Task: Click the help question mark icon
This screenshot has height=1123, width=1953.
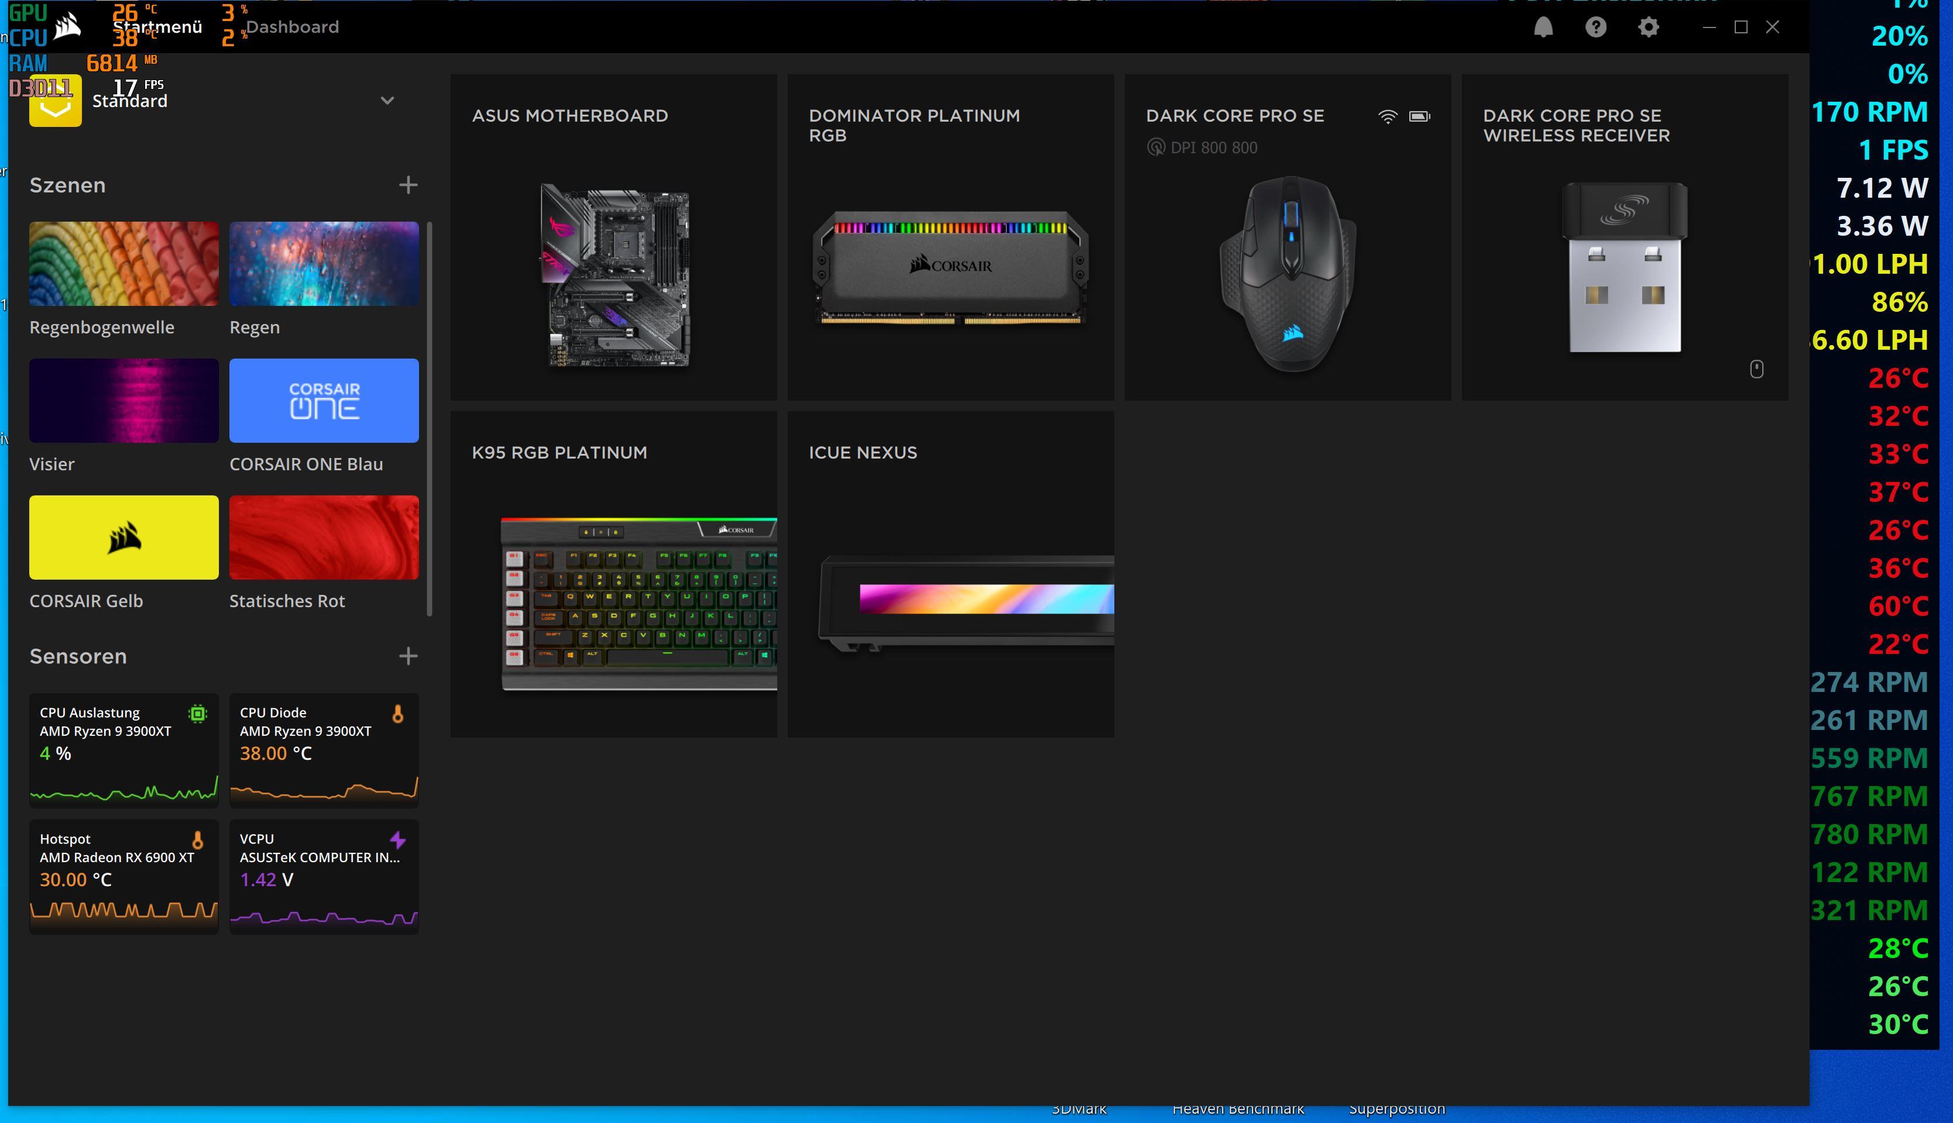Action: tap(1596, 27)
